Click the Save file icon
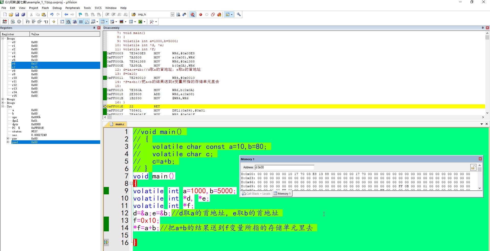 [17, 15]
